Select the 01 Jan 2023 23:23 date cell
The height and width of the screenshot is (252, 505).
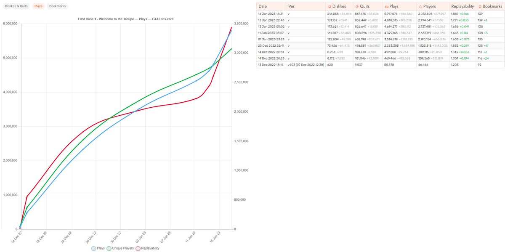[x=271, y=38]
